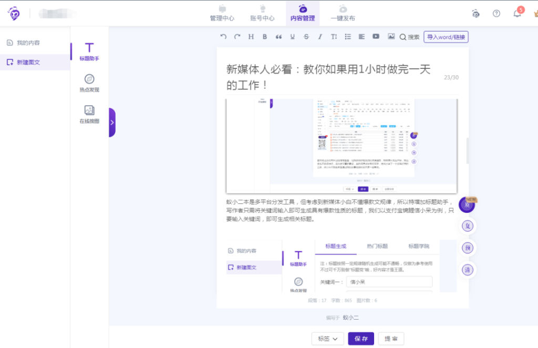Open 在线搜图 image search tool
538x348 pixels.
(89, 114)
